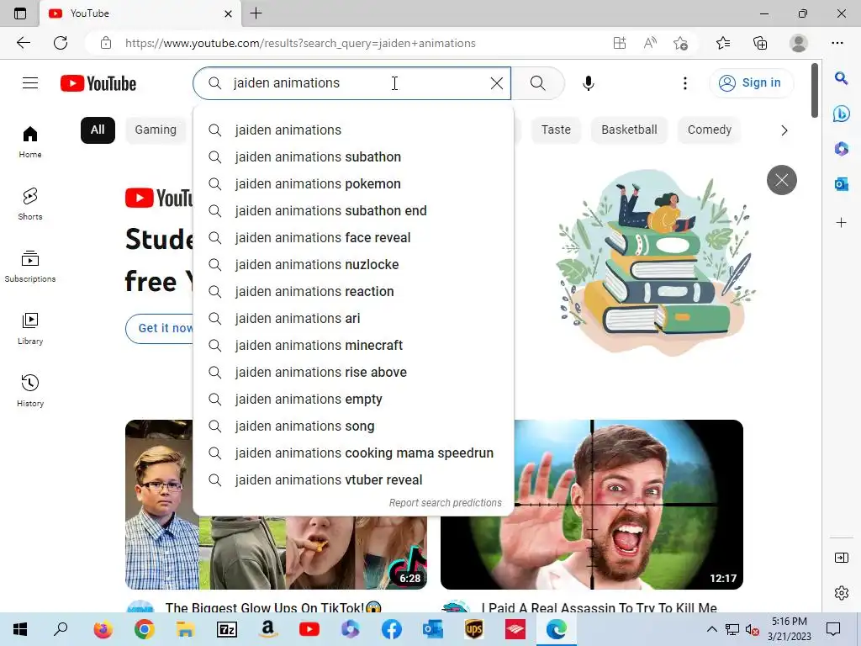
Task: Start voice search with microphone
Action: pyautogui.click(x=588, y=83)
